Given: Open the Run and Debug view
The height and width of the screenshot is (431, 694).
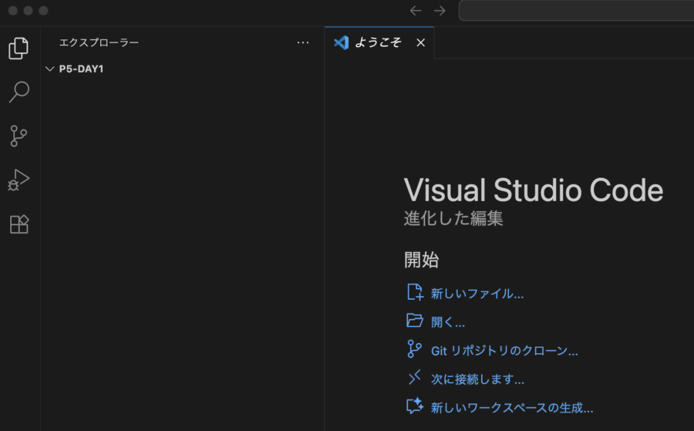Looking at the screenshot, I should coord(19,180).
